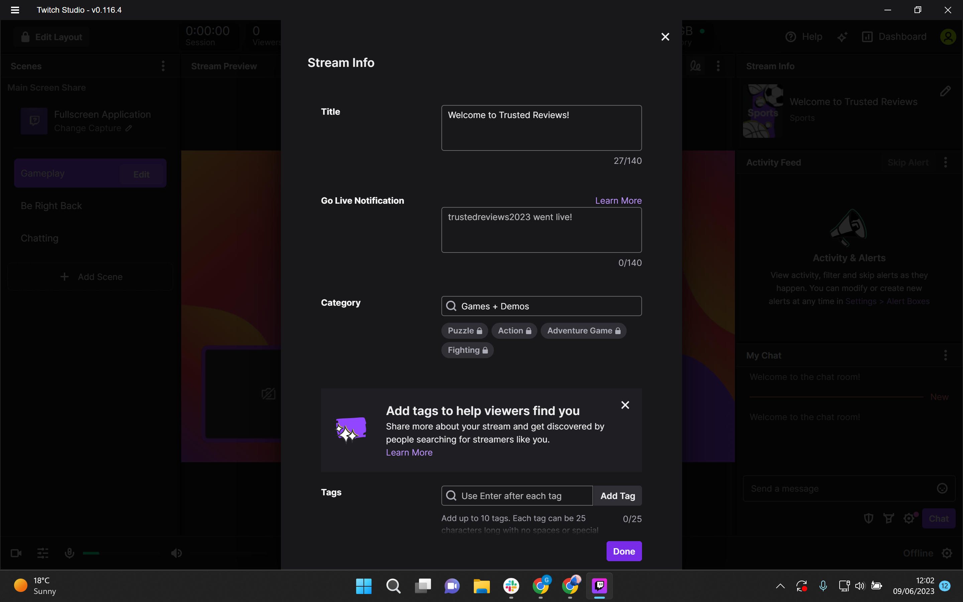The image size is (963, 602).
Task: Toggle the camera icon in bottom bar
Action: [16, 553]
